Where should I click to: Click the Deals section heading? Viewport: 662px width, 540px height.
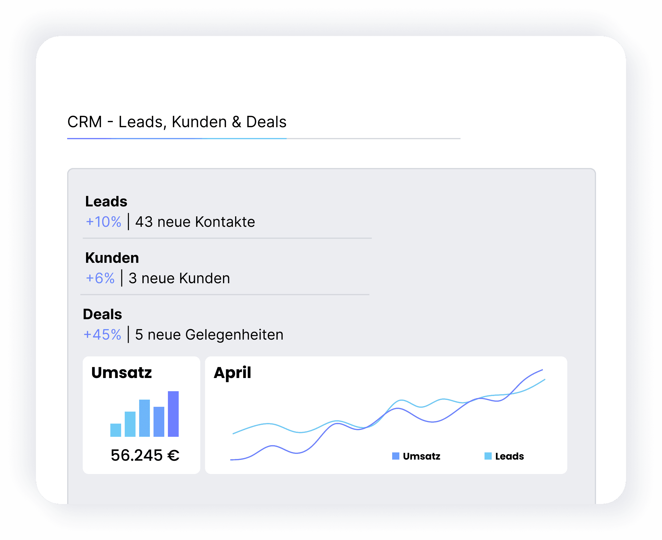(102, 314)
